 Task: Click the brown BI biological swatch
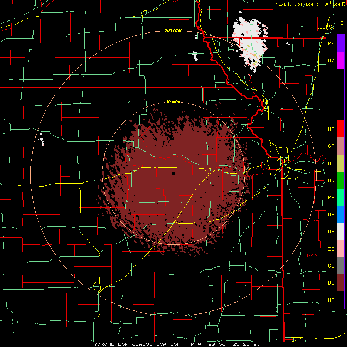(x=340, y=283)
